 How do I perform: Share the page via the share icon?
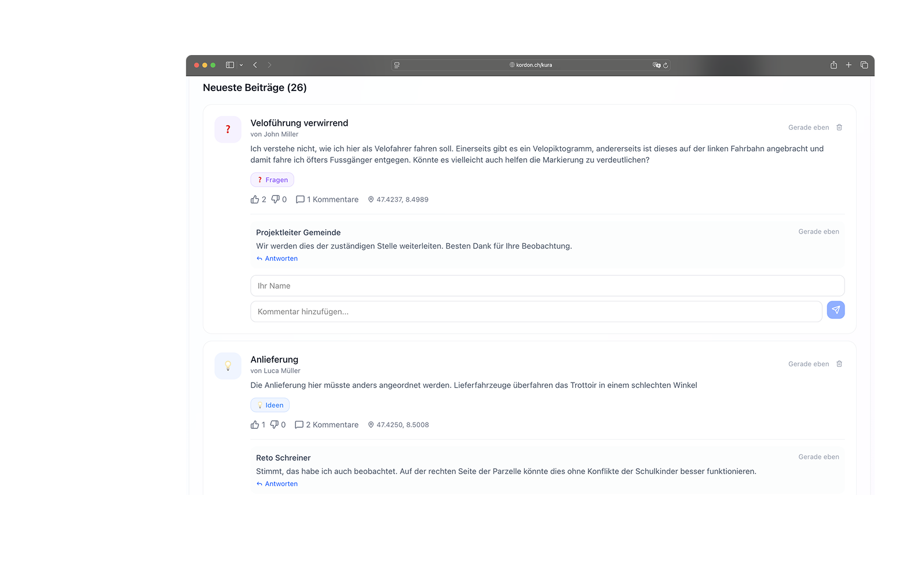pyautogui.click(x=833, y=65)
